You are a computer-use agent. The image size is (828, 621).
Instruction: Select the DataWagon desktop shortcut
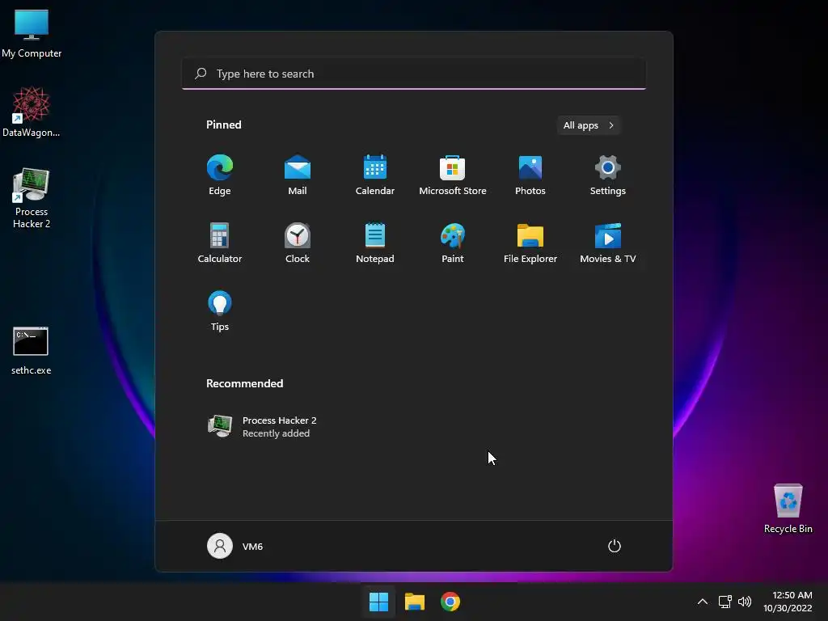[x=32, y=112]
